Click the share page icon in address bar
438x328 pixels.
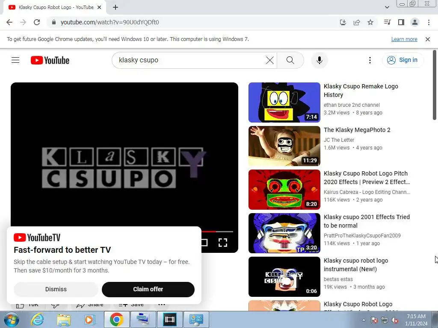(x=357, y=22)
